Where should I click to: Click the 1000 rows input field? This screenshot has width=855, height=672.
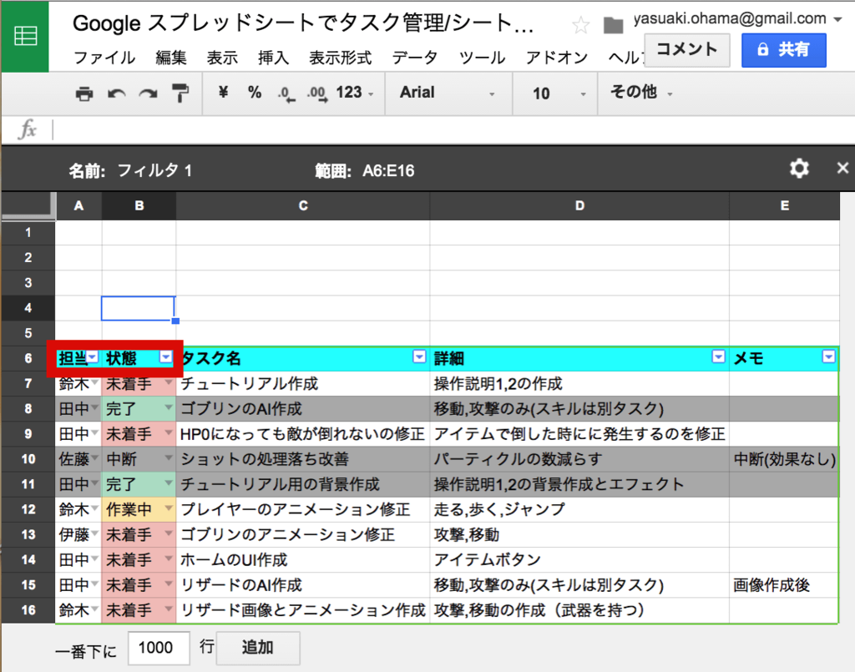pyautogui.click(x=159, y=648)
